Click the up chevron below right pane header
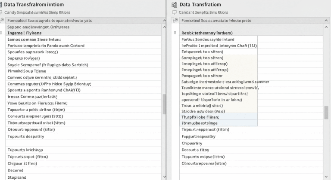331x180 pixels. coord(327,27)
